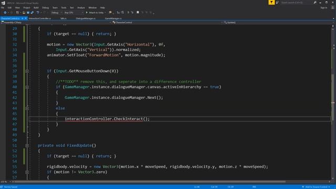Image resolution: width=336 pixels, height=189 pixels.
Task: Click the GameManager.instance.dialogueManager.Next() line
Action: click(114, 98)
